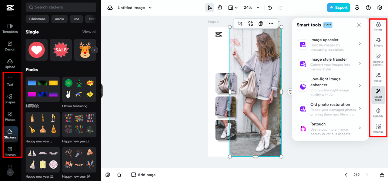388x181 pixels.
Task: Select the pointer selection tool
Action: (209, 8)
